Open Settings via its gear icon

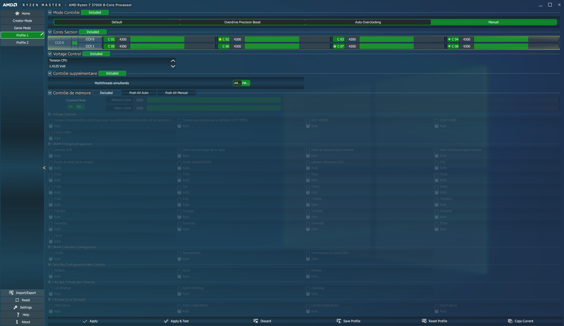[x=15, y=307]
